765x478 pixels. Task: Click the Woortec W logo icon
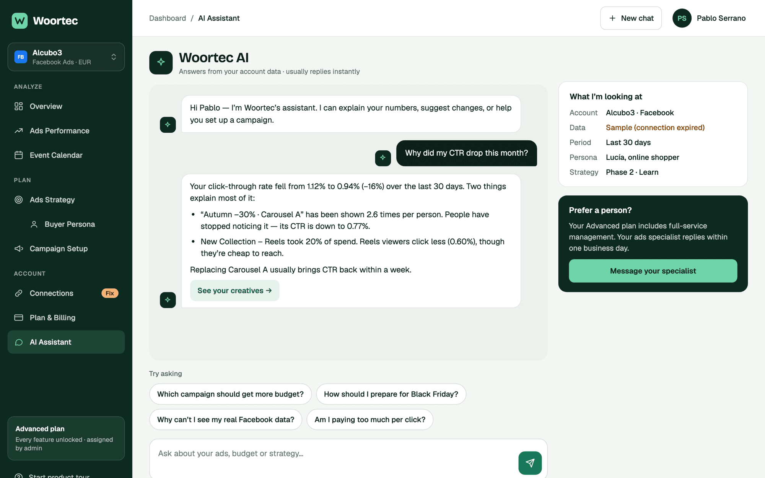pos(20,21)
